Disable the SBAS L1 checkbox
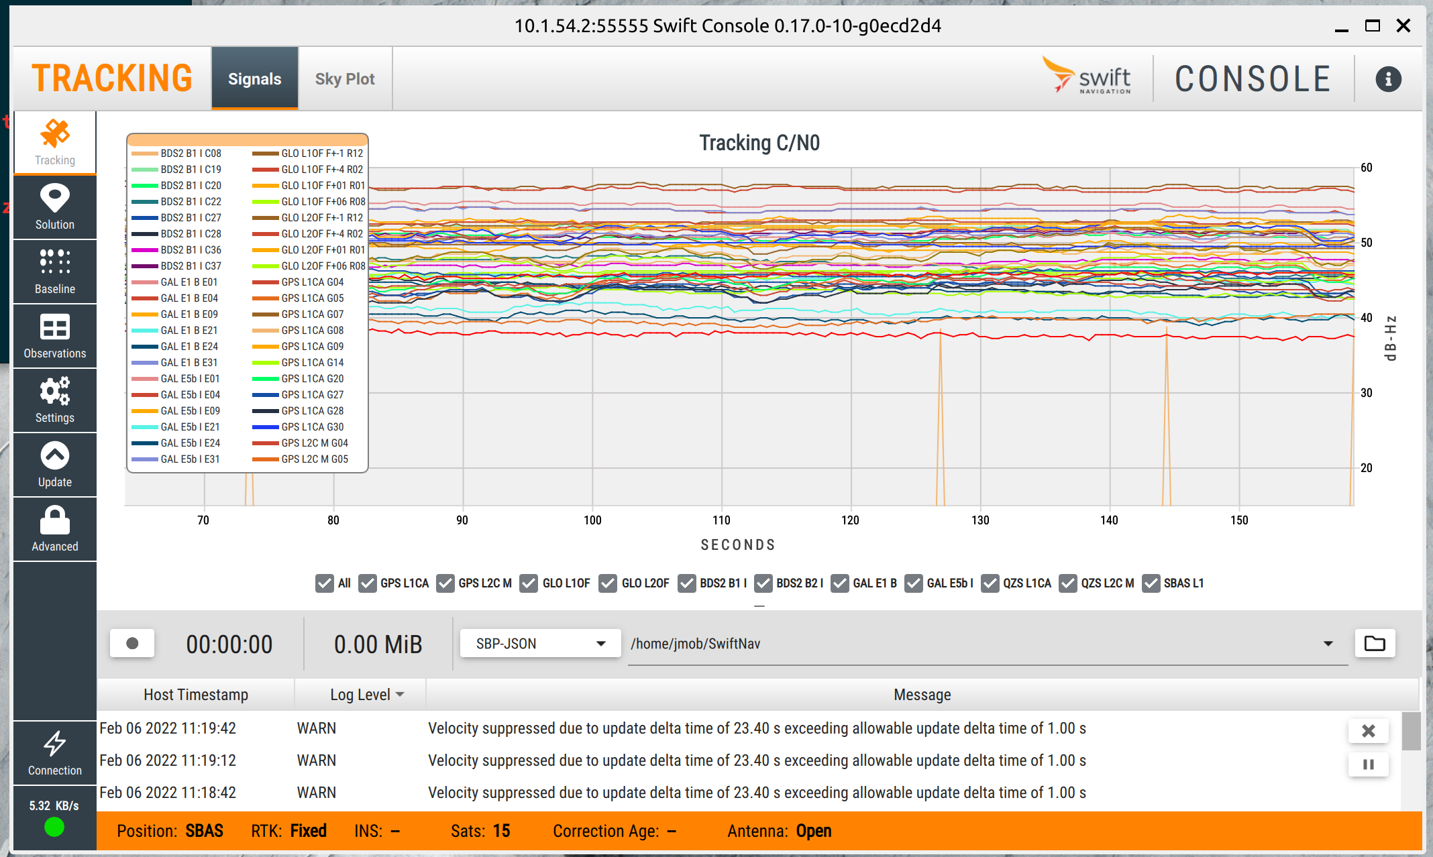Viewport: 1433px width, 857px height. tap(1151, 583)
